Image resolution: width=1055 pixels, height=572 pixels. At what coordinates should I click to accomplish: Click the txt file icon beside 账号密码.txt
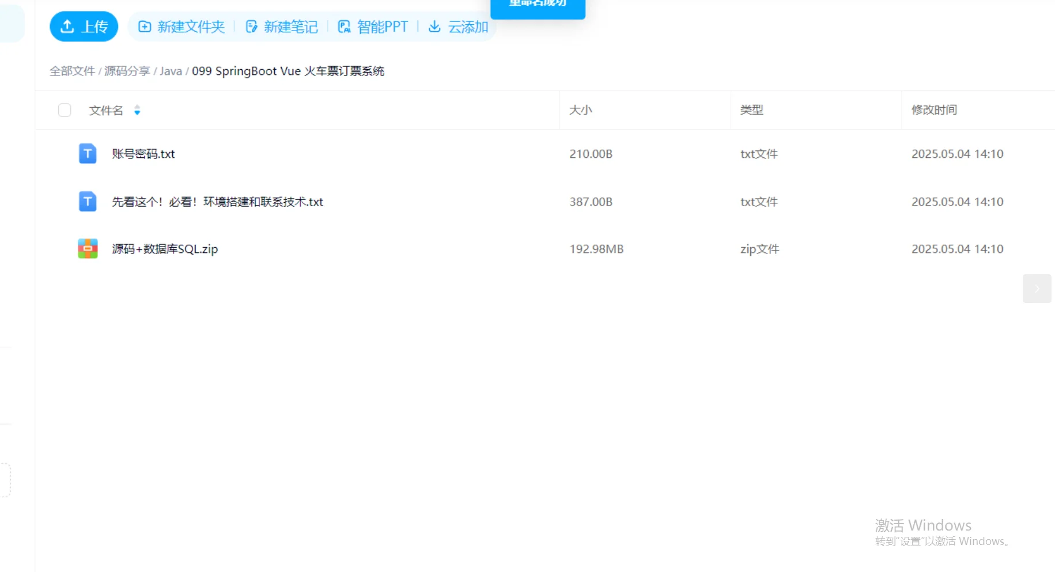pos(87,154)
